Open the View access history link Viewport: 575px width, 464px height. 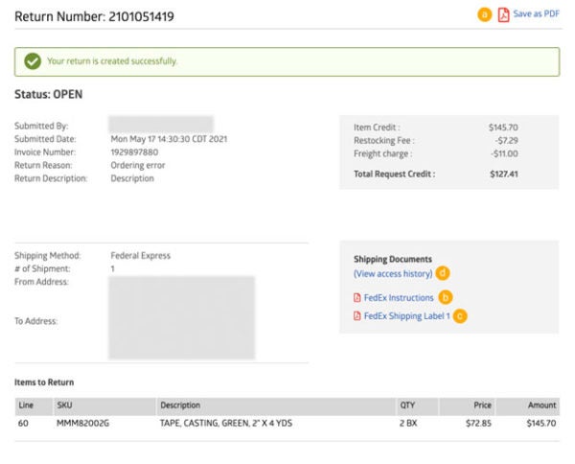(392, 273)
